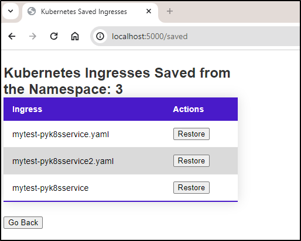Click the mytest-pyk8sservice.yaml row text

(60, 134)
